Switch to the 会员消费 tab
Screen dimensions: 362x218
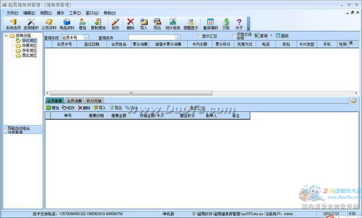pos(74,101)
